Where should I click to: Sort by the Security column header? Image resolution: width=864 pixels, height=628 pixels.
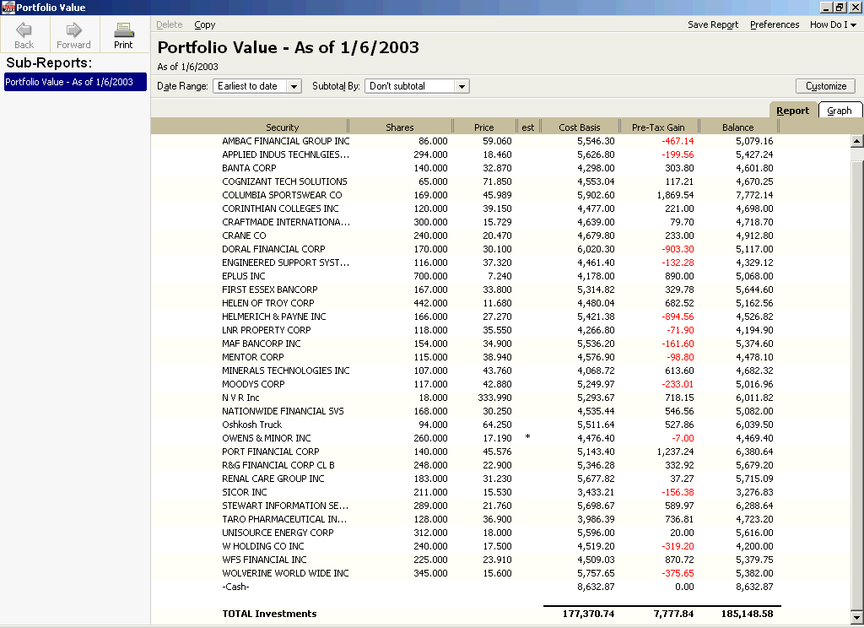[282, 127]
